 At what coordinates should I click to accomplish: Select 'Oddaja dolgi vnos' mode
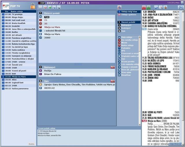click(129, 11)
